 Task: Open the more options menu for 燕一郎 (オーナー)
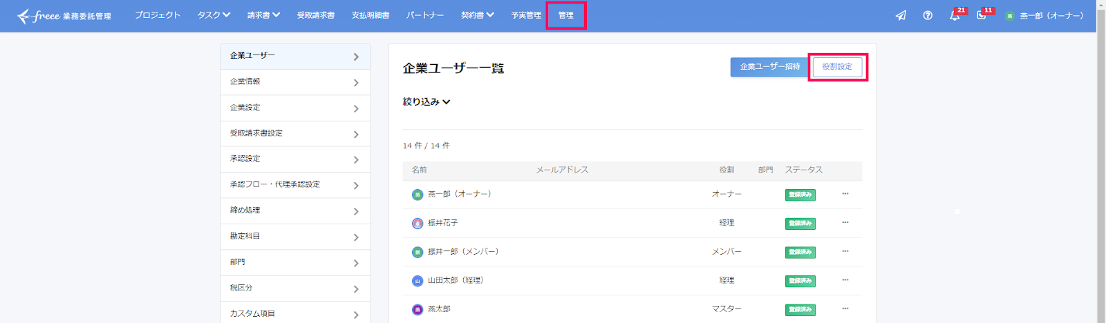point(845,194)
